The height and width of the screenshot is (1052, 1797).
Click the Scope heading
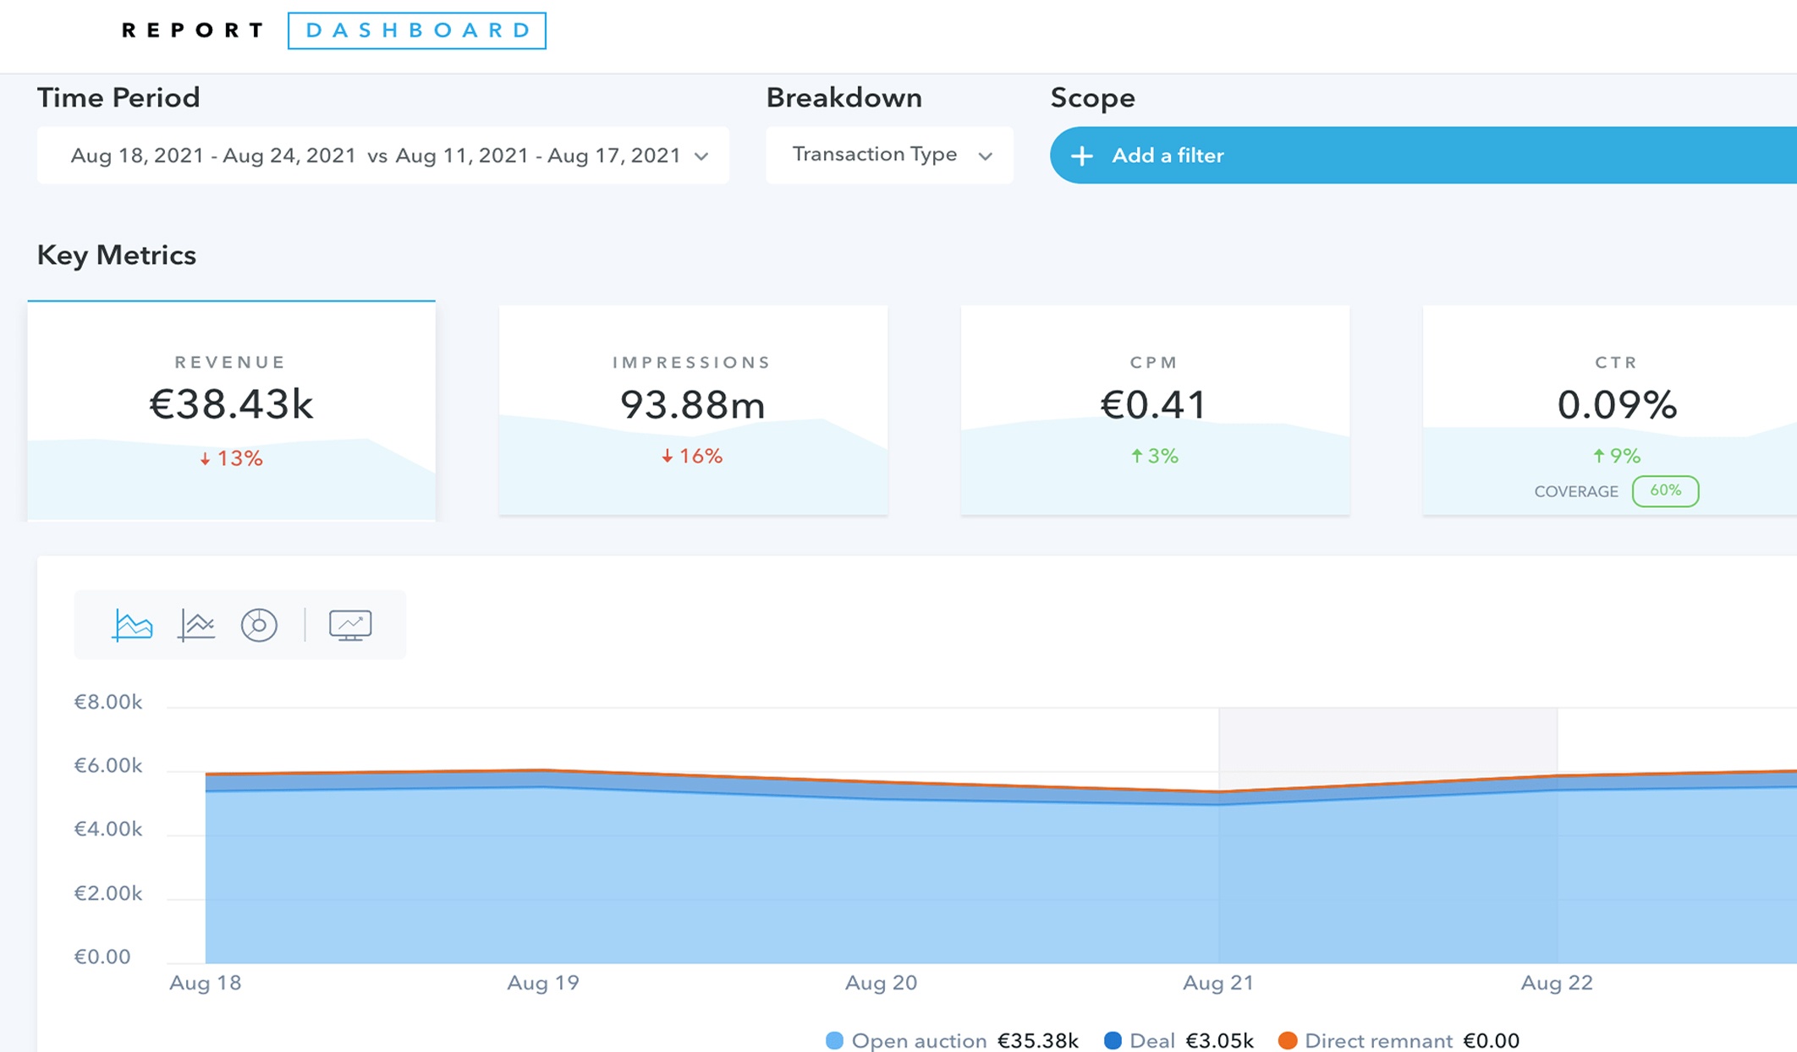(1092, 98)
